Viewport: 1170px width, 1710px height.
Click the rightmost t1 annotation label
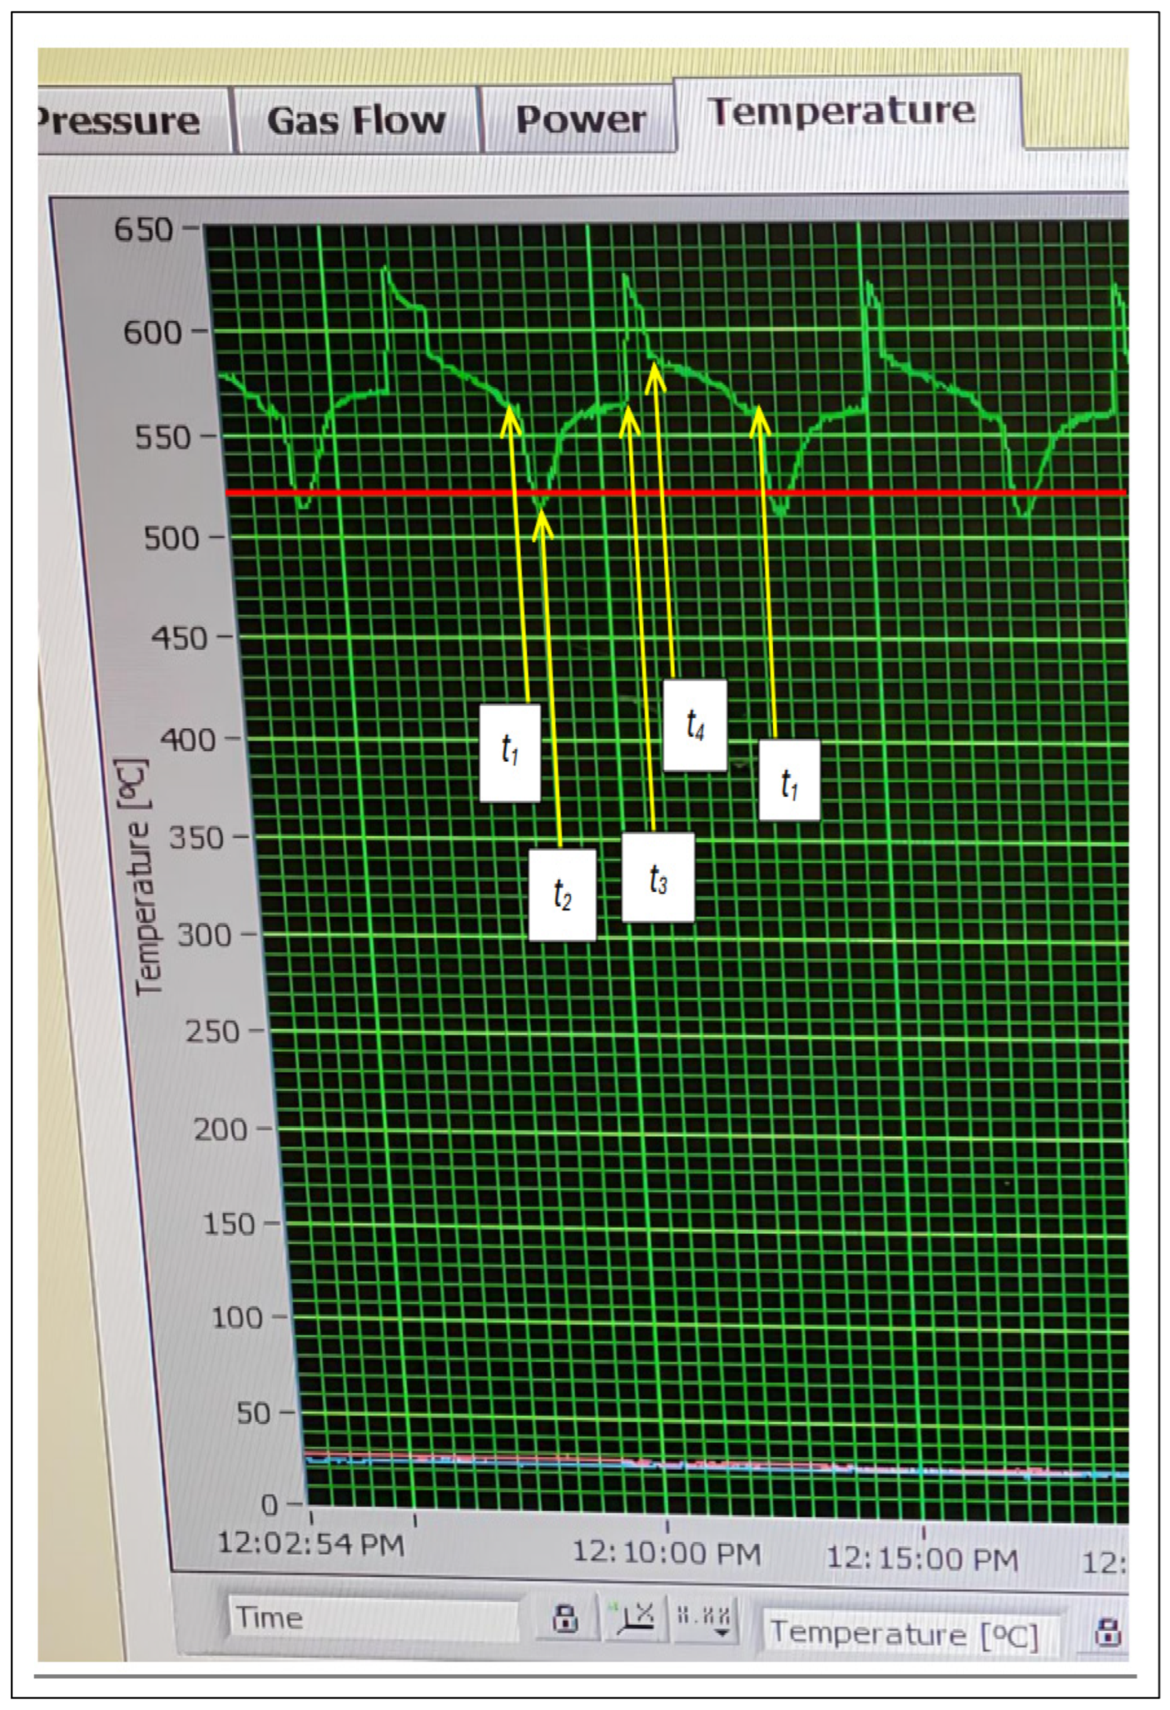coord(789,781)
